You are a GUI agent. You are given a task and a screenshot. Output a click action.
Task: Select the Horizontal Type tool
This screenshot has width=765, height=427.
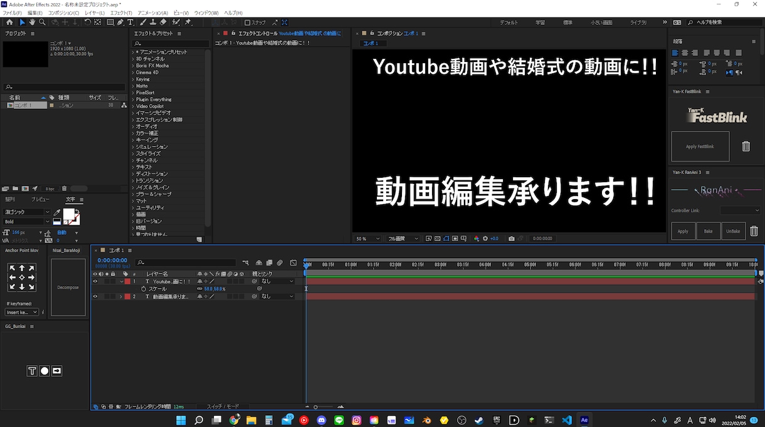coord(130,22)
